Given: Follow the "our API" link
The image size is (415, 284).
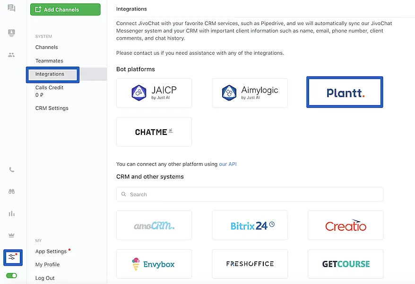Looking at the screenshot, I should click(228, 164).
